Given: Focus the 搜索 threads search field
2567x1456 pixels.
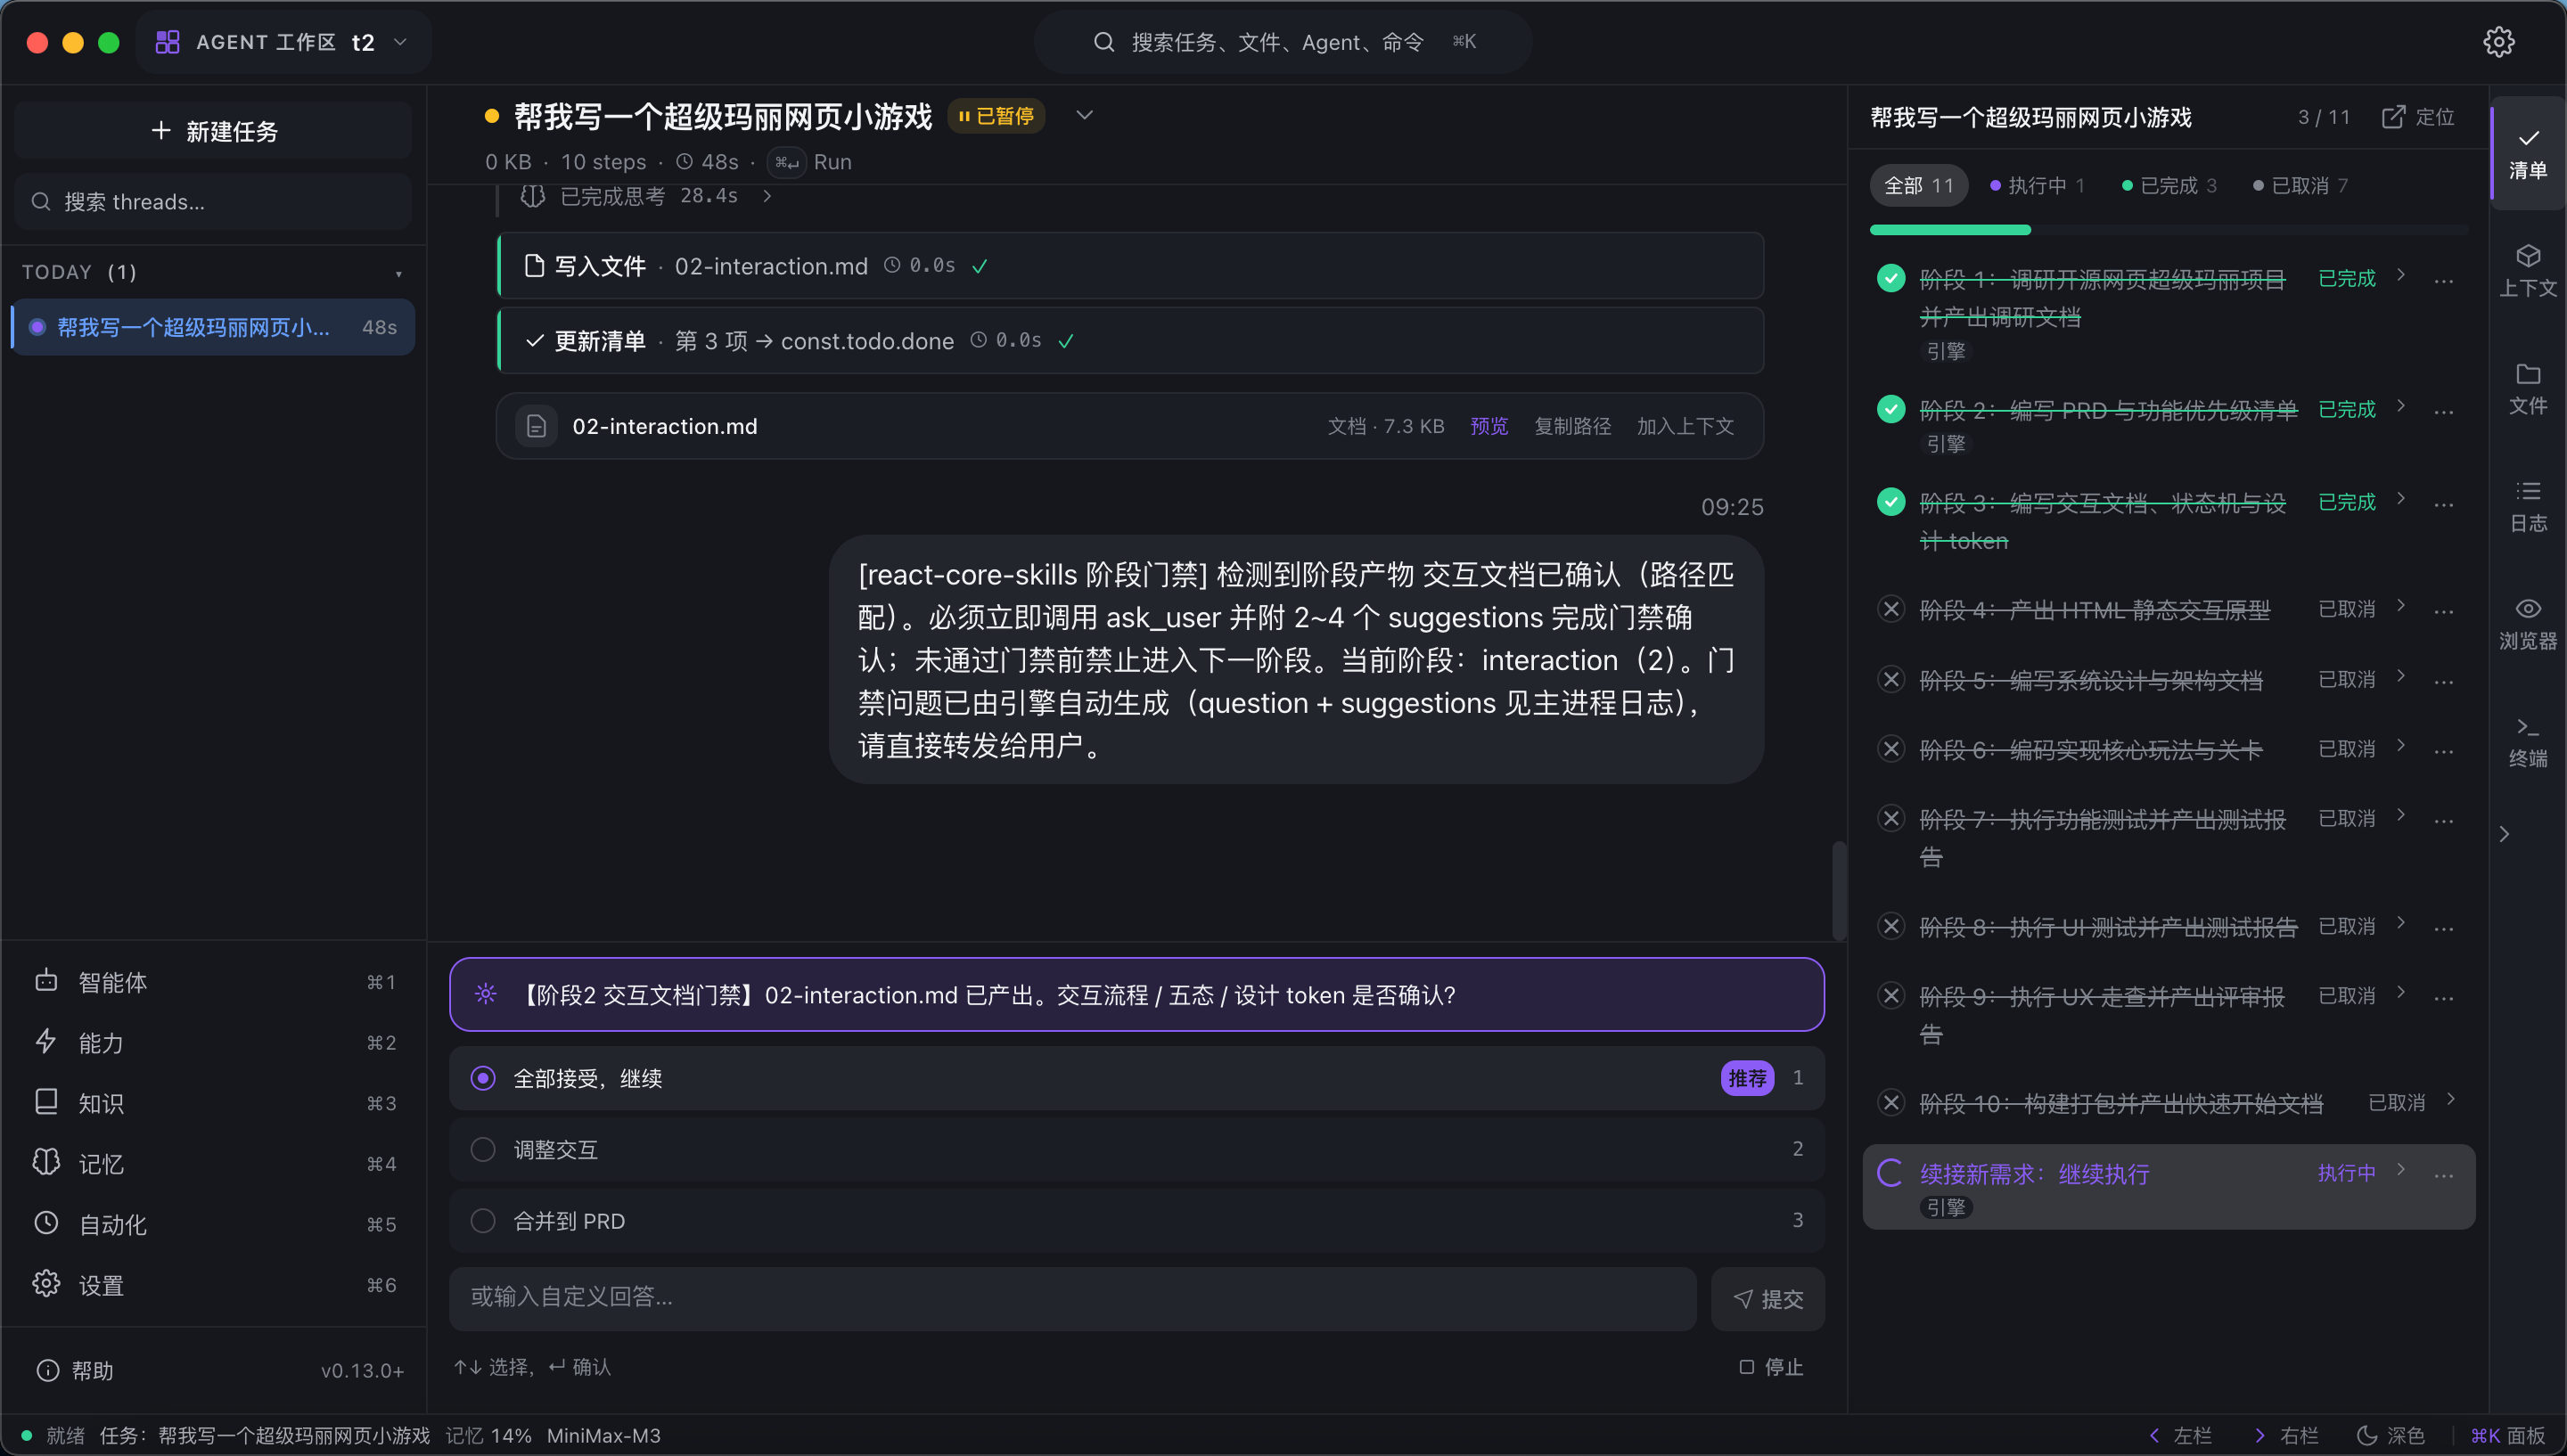Looking at the screenshot, I should [x=213, y=202].
